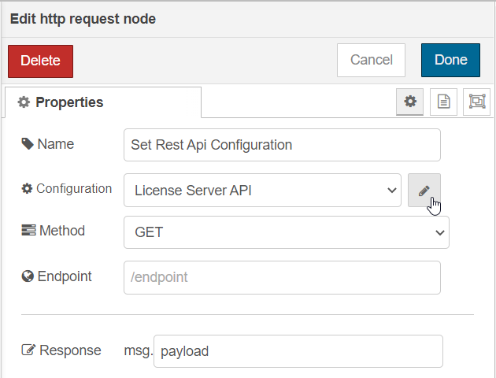Viewport: 496px width, 378px height.
Task: Click the Method label icon
Action: point(28,230)
